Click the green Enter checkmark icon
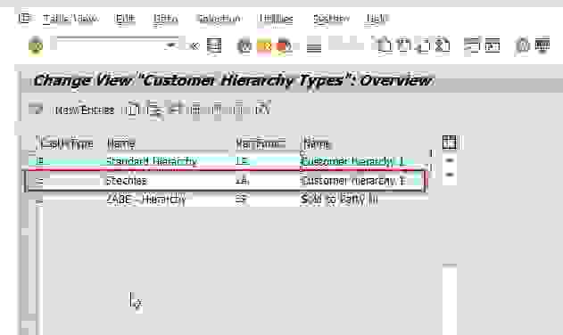 36,46
